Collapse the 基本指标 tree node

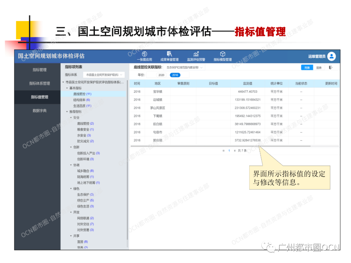67,88
